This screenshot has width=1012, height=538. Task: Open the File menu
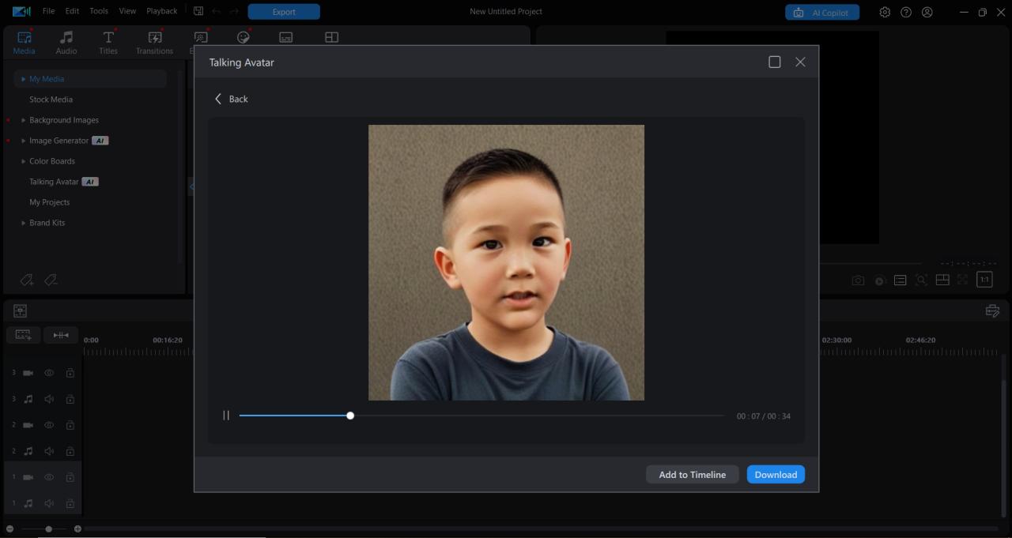coord(48,11)
